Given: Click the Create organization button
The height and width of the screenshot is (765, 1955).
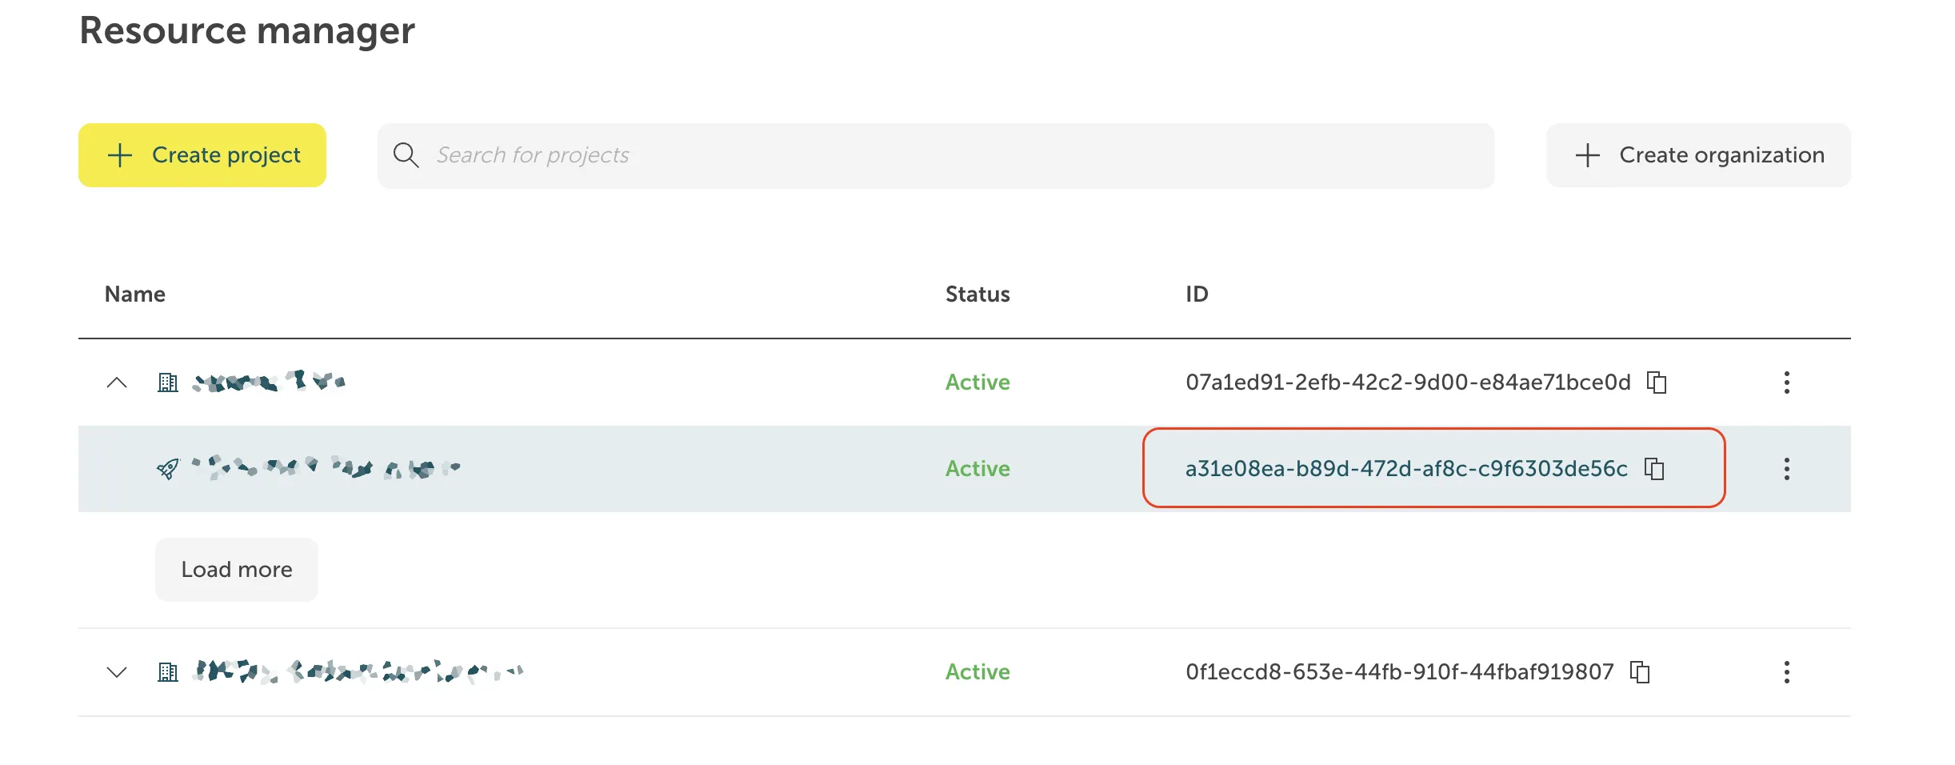Looking at the screenshot, I should pos(1697,155).
